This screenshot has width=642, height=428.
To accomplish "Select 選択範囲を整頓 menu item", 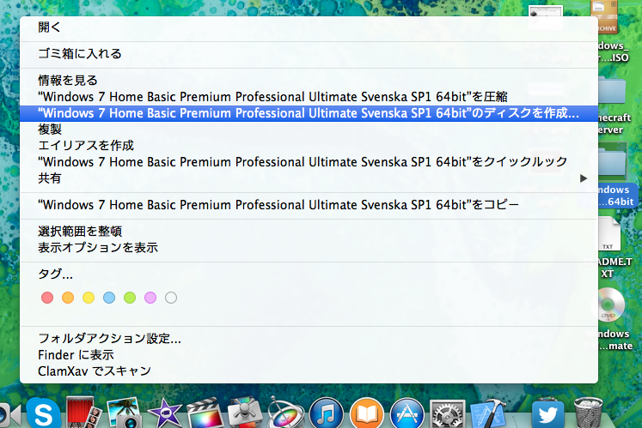I will (x=309, y=231).
